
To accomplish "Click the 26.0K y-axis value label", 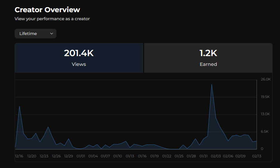I will click(266, 80).
